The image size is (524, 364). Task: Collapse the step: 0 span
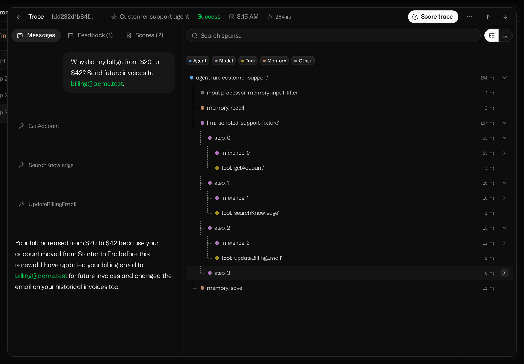504,138
